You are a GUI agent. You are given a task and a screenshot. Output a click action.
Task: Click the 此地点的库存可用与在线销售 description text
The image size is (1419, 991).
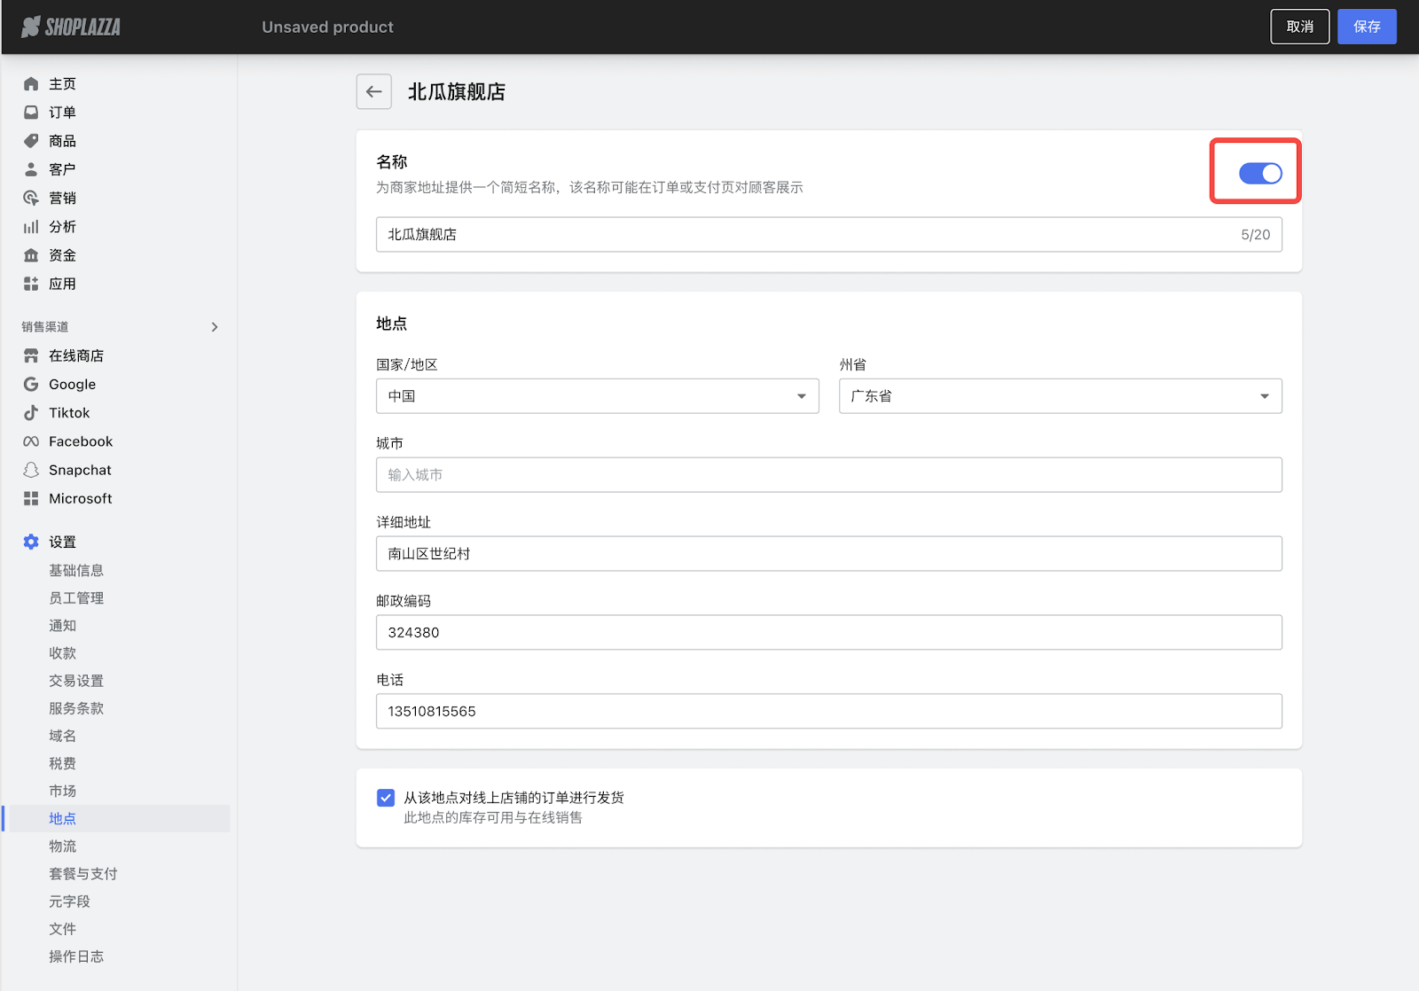pos(493,817)
